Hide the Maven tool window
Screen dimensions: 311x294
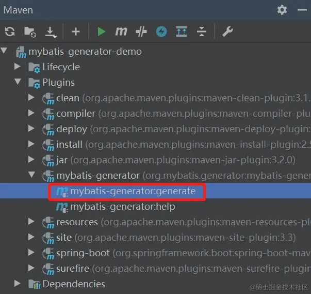[302, 10]
